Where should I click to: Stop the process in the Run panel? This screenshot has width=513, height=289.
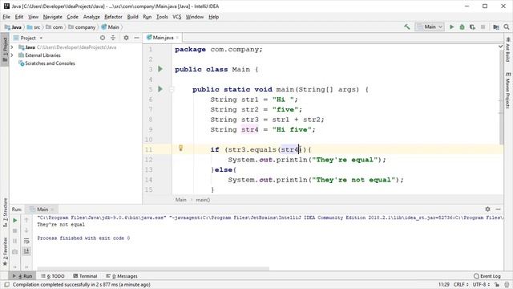(14, 230)
